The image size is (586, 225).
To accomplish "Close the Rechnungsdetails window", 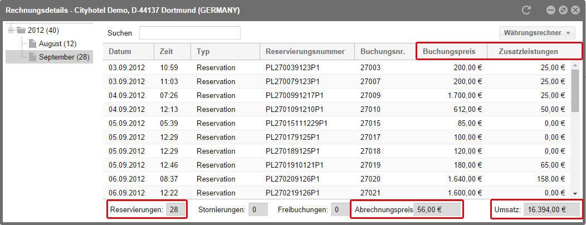I will [575, 11].
